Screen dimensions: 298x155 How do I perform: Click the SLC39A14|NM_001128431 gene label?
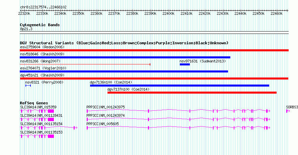(41, 116)
